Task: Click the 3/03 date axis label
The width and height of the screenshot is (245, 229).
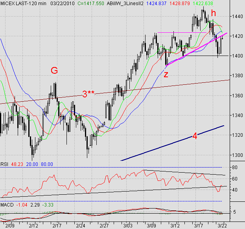Action: click(128, 226)
